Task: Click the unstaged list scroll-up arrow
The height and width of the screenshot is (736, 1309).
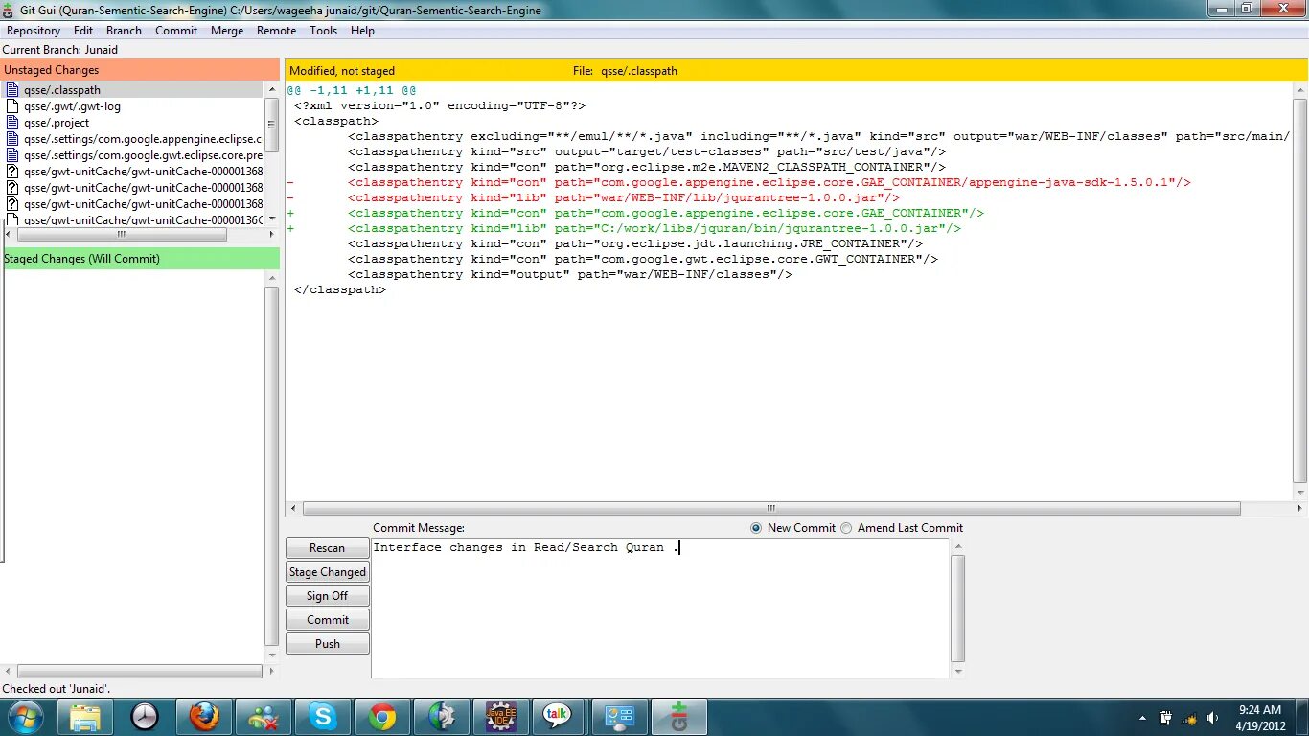Action: tap(272, 88)
